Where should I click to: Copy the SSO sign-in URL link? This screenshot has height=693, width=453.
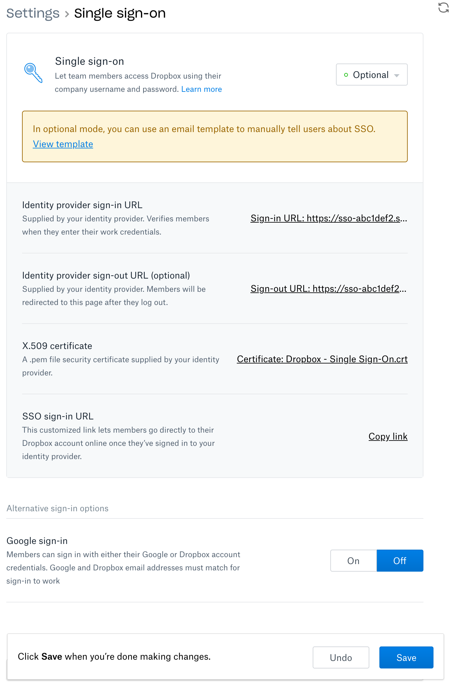click(x=388, y=436)
